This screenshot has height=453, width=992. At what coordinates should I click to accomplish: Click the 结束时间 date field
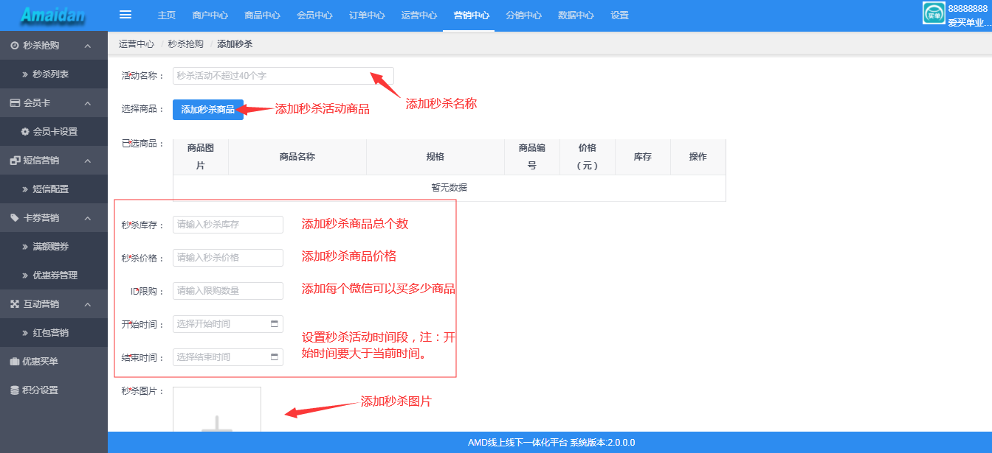pos(228,357)
